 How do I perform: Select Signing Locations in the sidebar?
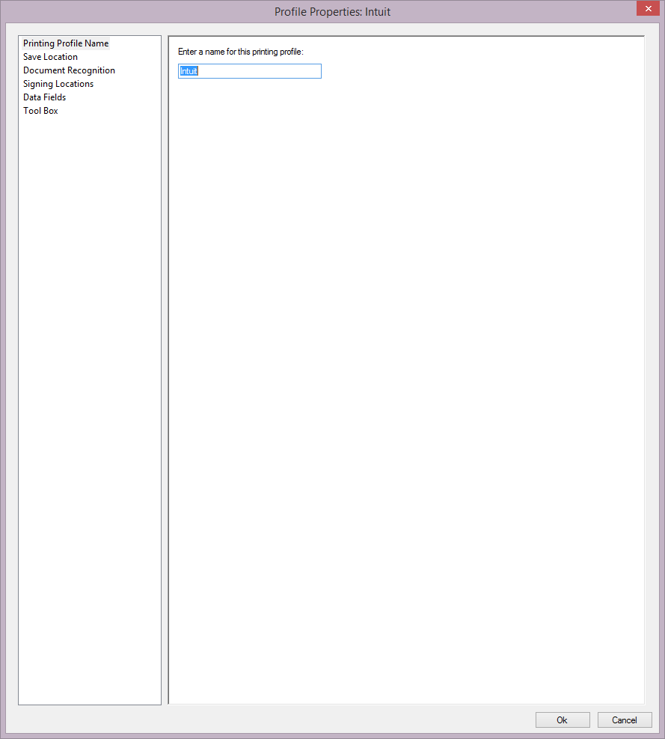[x=58, y=84]
